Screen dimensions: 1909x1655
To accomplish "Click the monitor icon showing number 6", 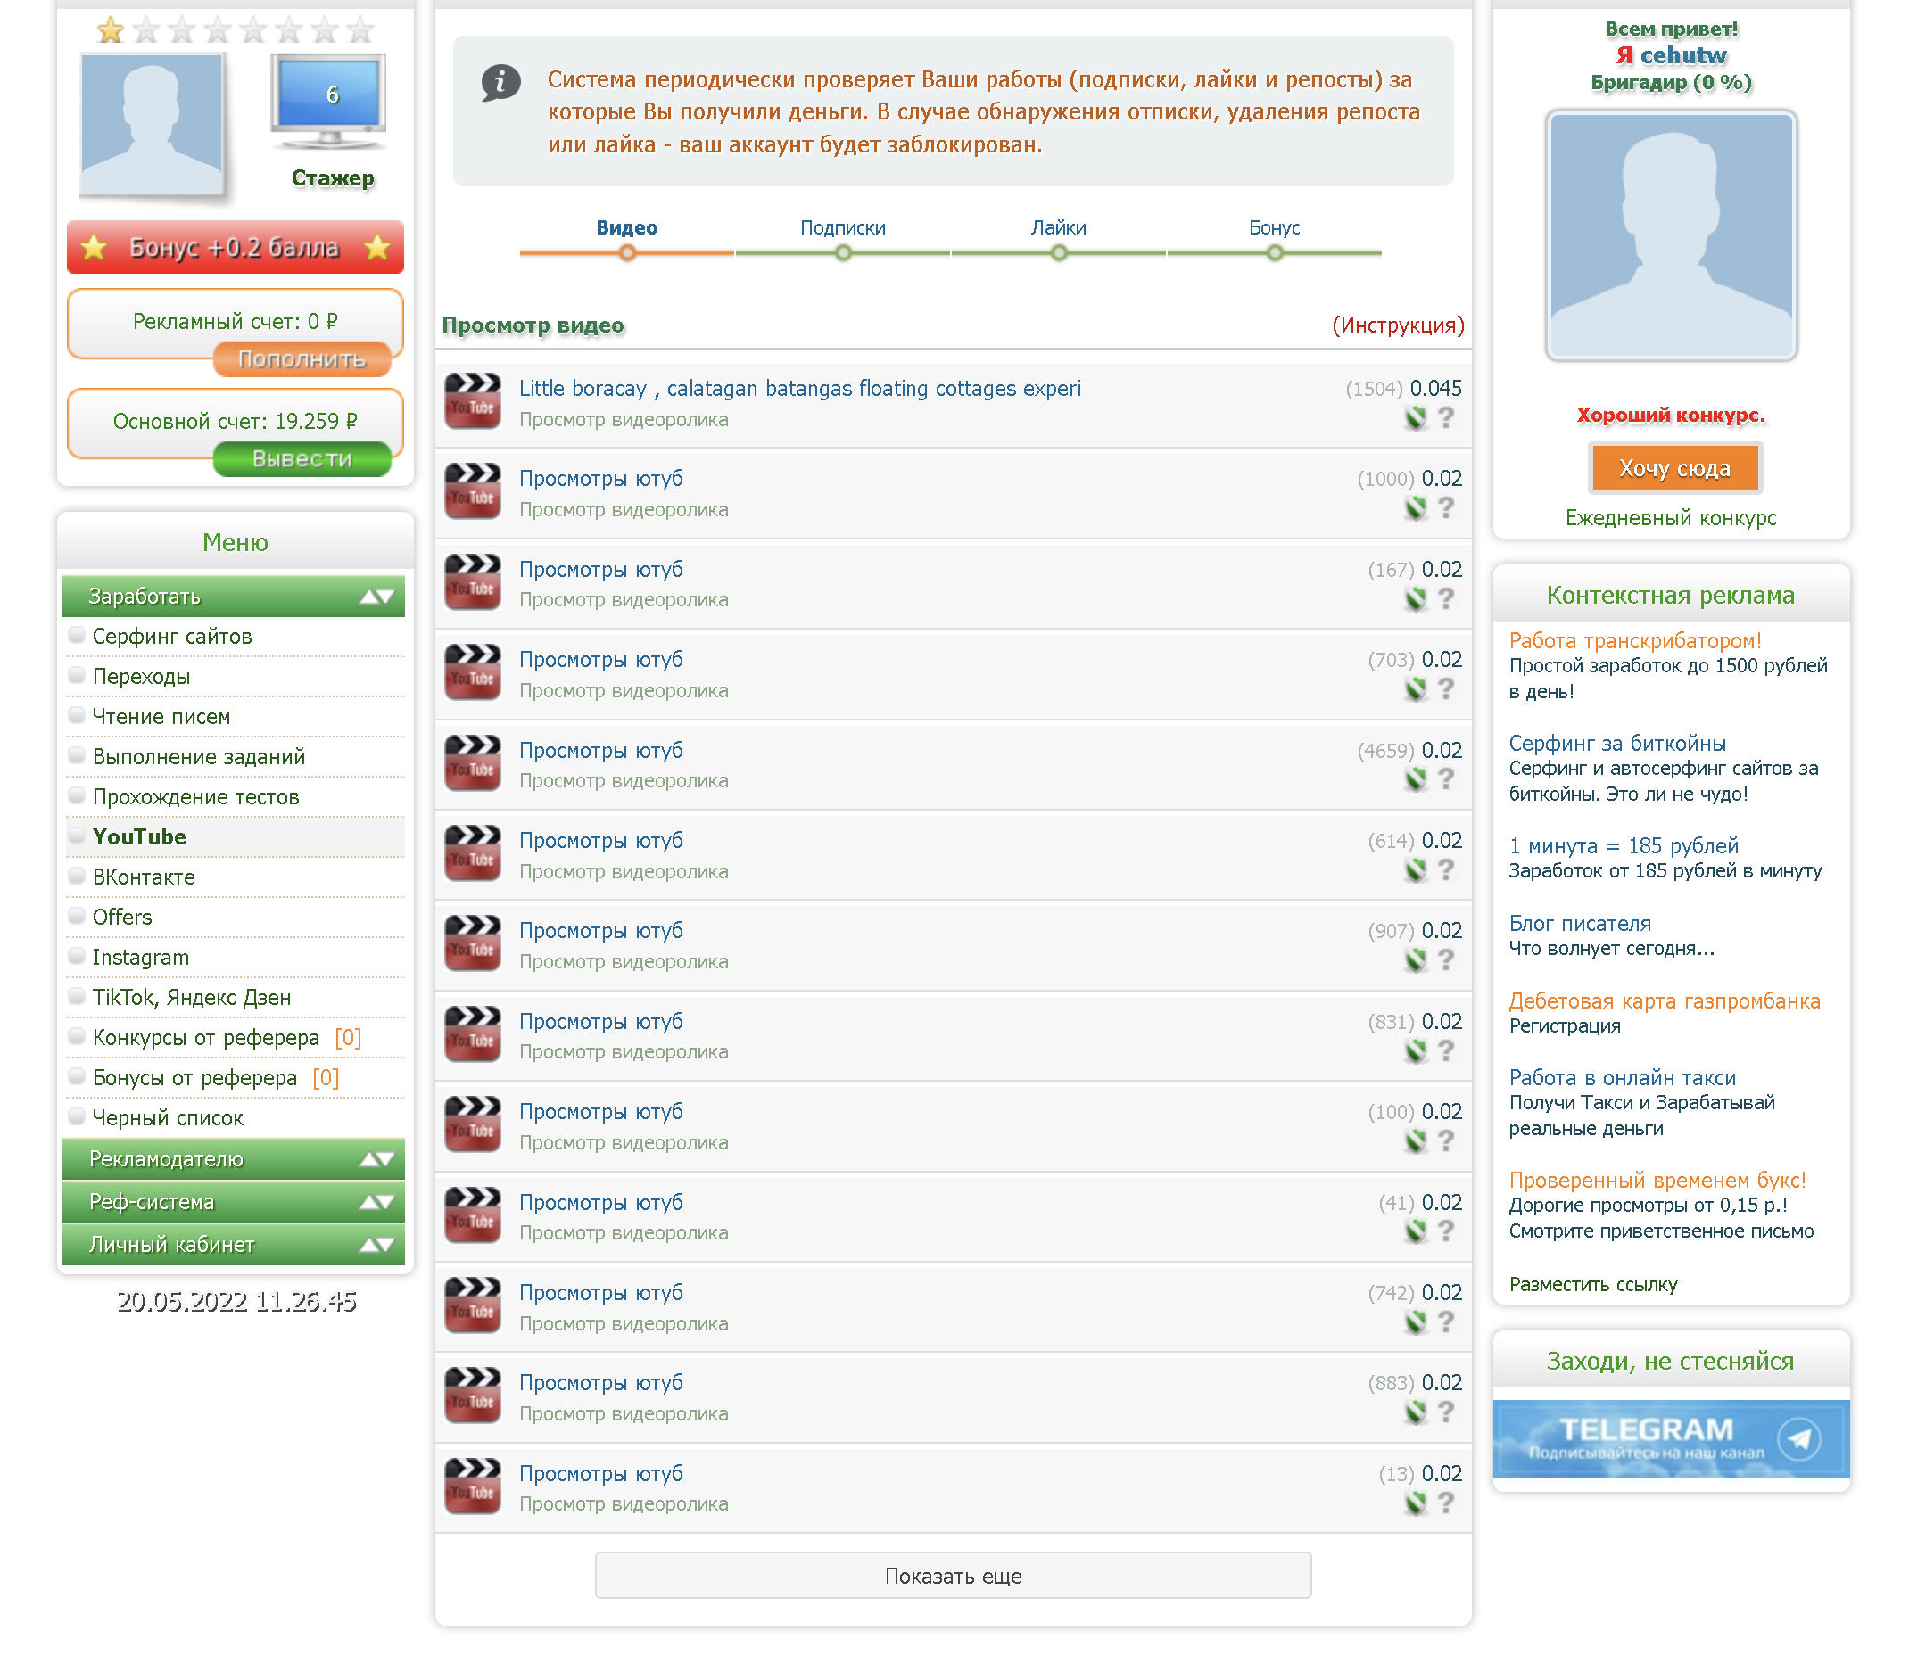I will point(329,100).
